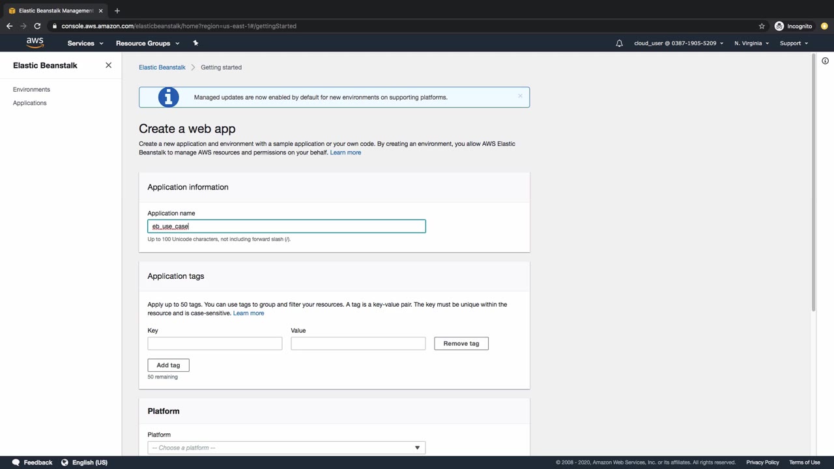The width and height of the screenshot is (834, 469).
Task: Click the "Create a web app" heading
Action: [187, 129]
